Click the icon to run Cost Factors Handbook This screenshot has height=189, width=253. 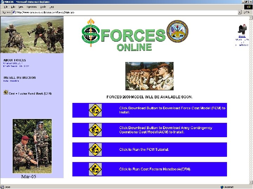(95, 169)
